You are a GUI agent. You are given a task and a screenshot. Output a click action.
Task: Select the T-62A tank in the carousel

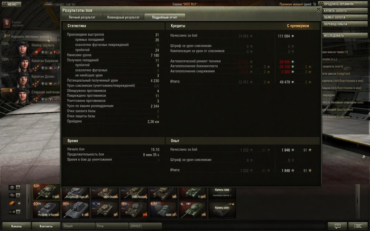47,192
